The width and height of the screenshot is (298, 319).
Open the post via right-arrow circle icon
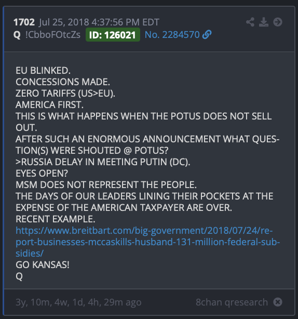(x=278, y=22)
